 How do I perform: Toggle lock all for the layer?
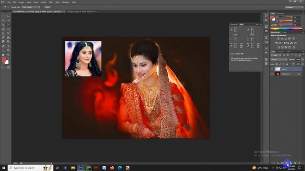click(x=287, y=64)
